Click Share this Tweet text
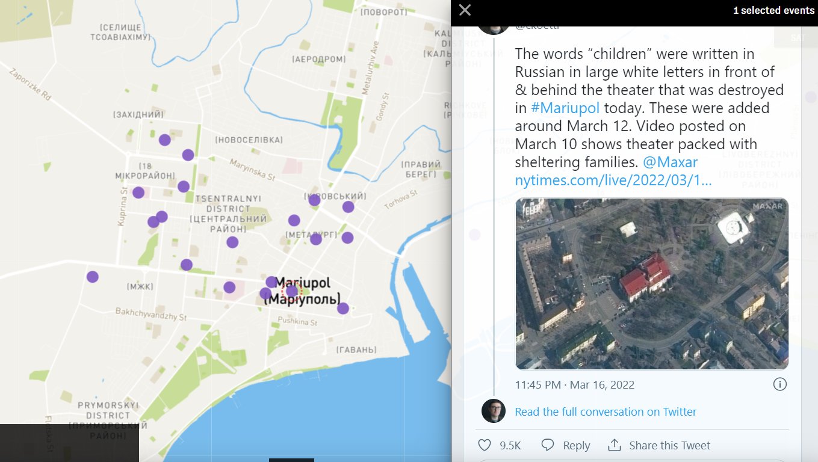The width and height of the screenshot is (818, 462). [x=669, y=446]
